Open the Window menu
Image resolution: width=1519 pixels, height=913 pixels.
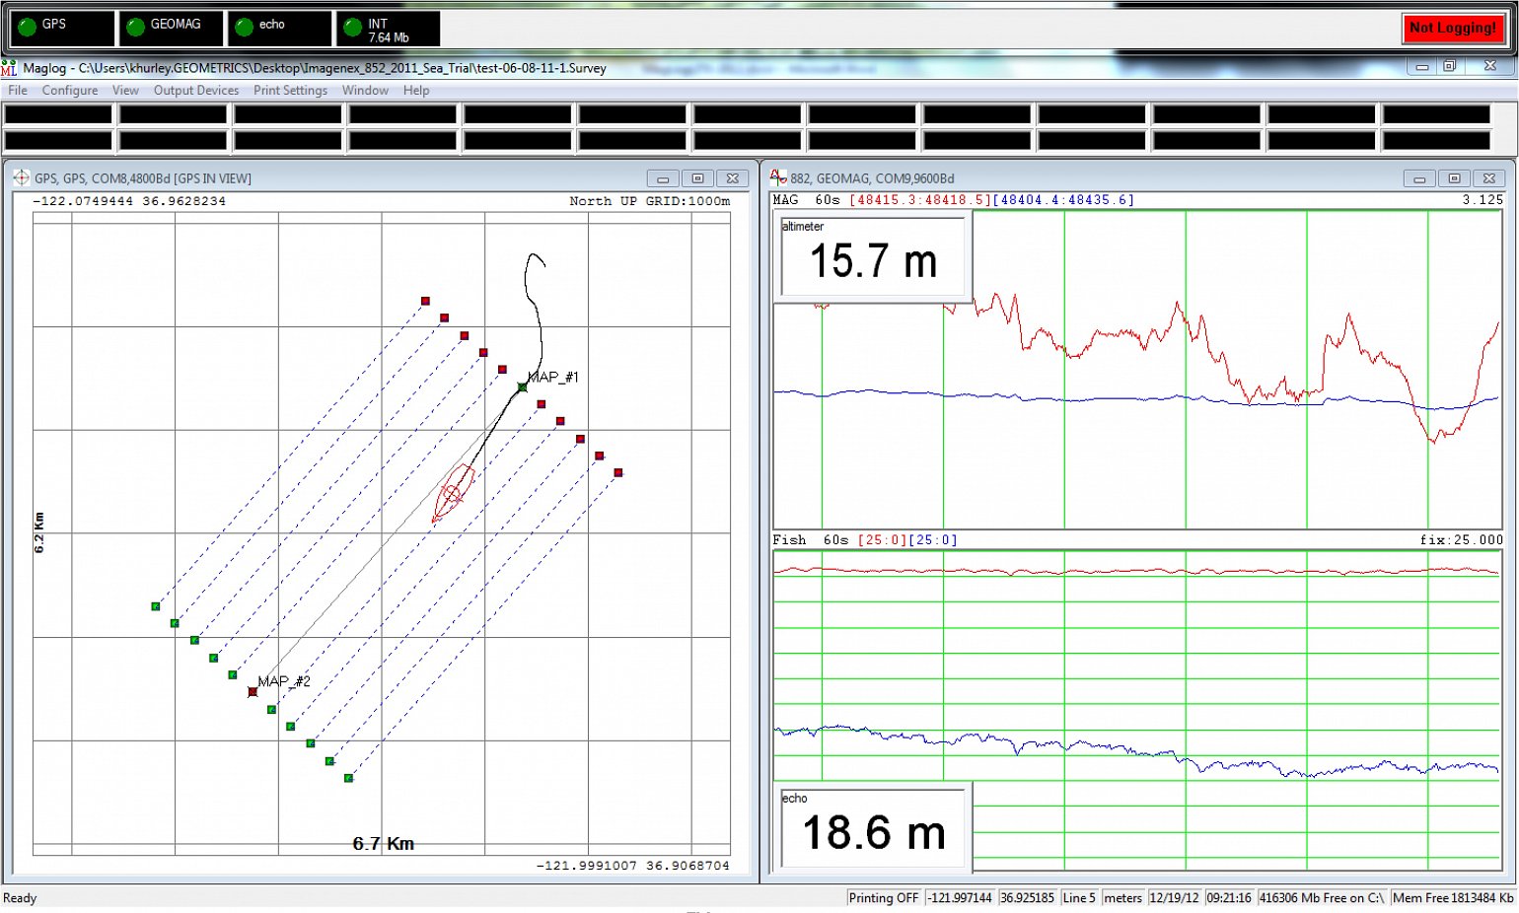click(365, 90)
